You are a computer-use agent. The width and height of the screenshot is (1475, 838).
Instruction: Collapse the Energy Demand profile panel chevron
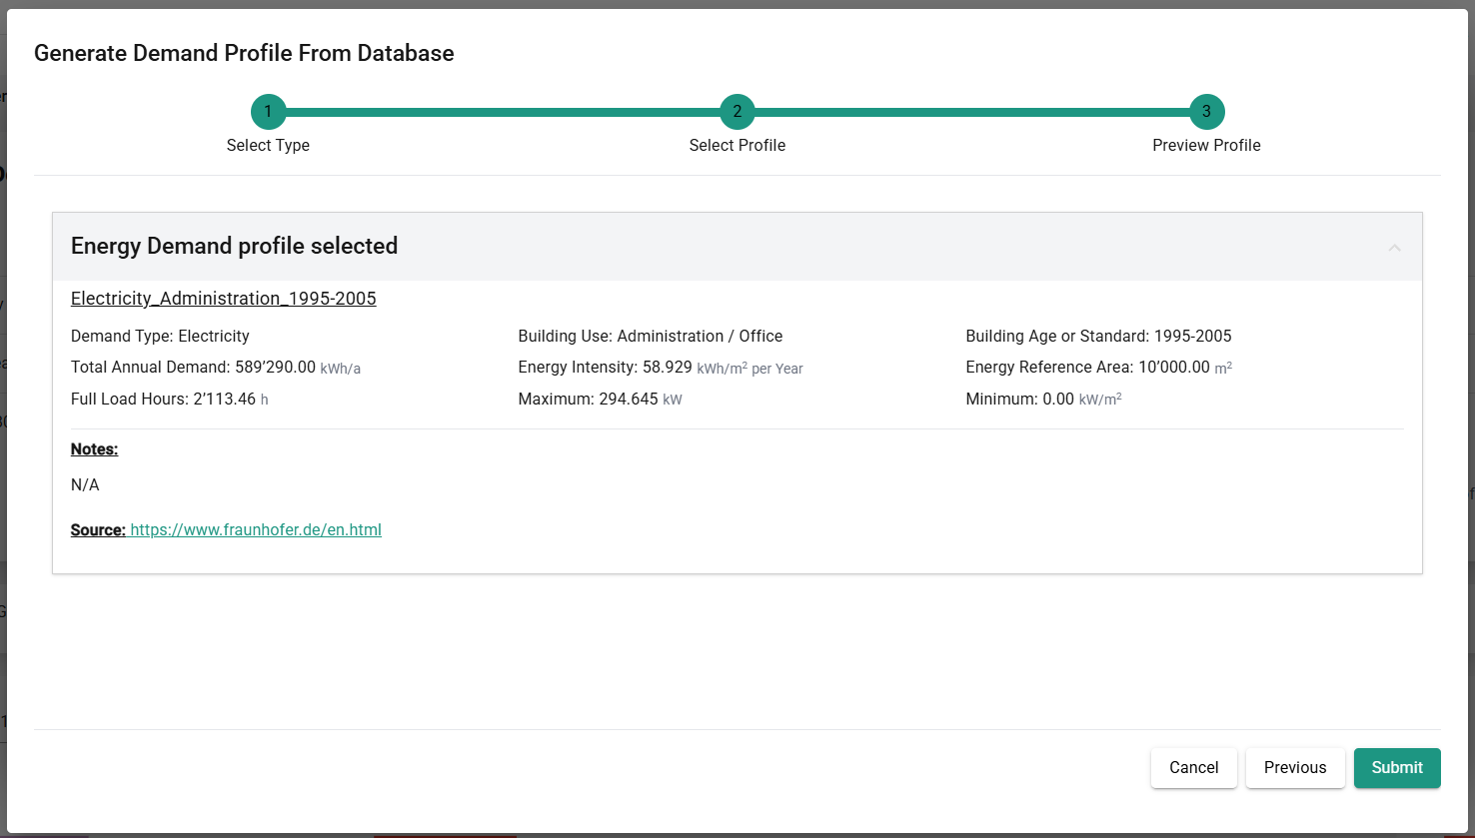pyautogui.click(x=1394, y=248)
